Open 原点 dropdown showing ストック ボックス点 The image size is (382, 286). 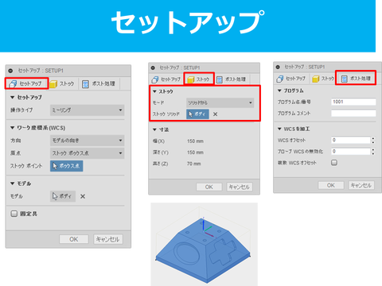(x=87, y=153)
